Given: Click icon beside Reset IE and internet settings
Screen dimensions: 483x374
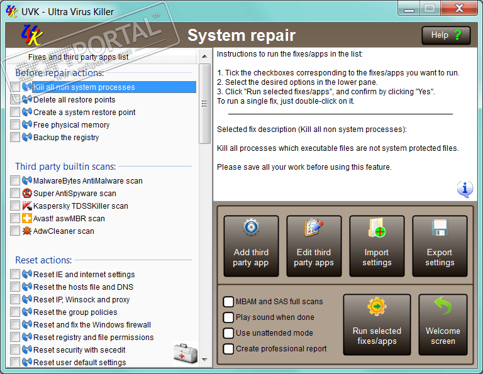Looking at the screenshot, I should pyautogui.click(x=27, y=274).
